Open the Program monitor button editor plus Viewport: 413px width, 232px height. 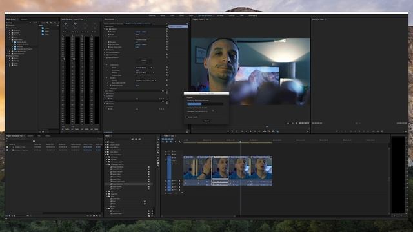click(x=308, y=131)
